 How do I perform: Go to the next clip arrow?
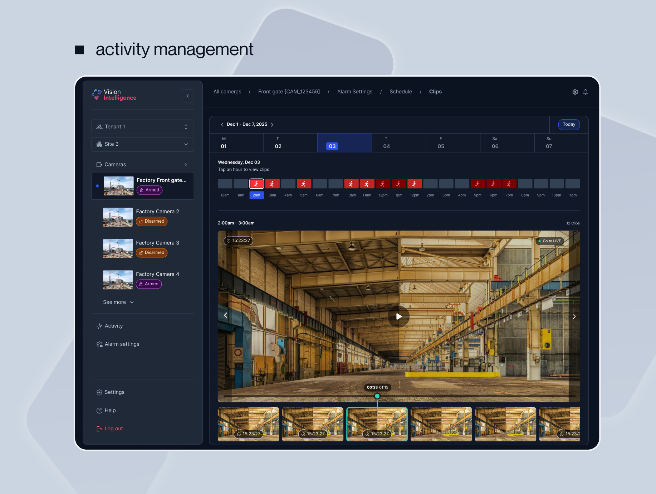574,317
